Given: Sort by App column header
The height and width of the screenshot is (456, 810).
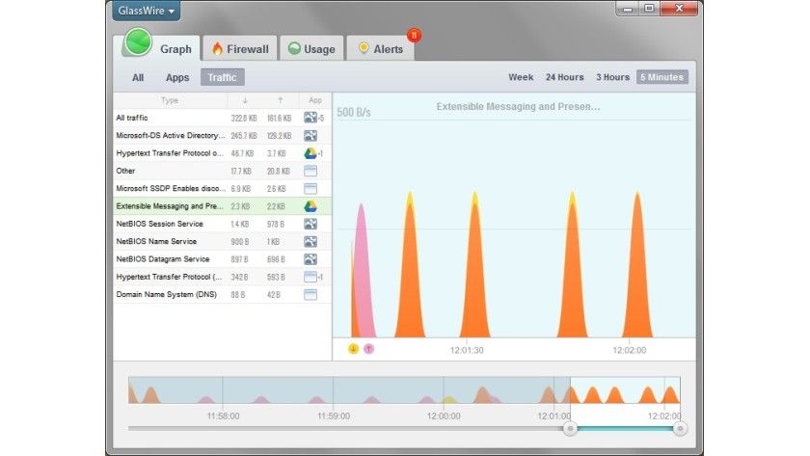Looking at the screenshot, I should point(315,100).
